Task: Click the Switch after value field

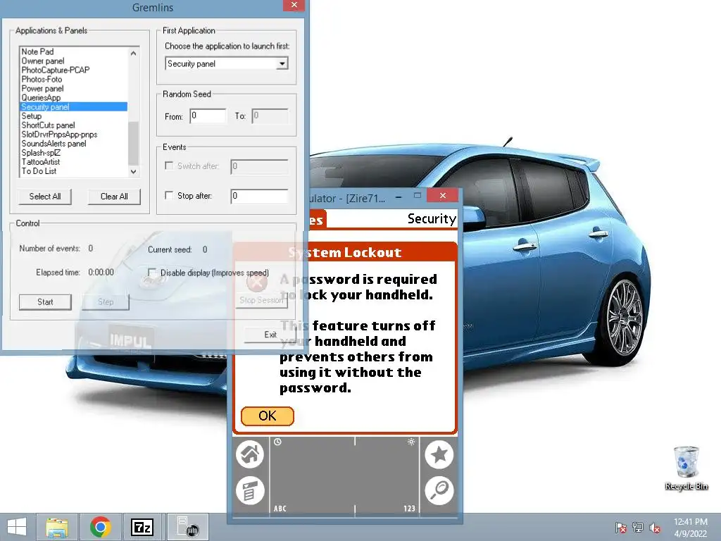Action: point(259,166)
